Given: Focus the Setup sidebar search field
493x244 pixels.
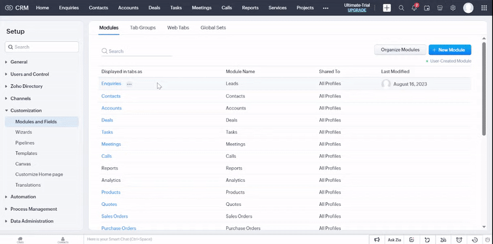Looking at the screenshot, I should [x=41, y=47].
